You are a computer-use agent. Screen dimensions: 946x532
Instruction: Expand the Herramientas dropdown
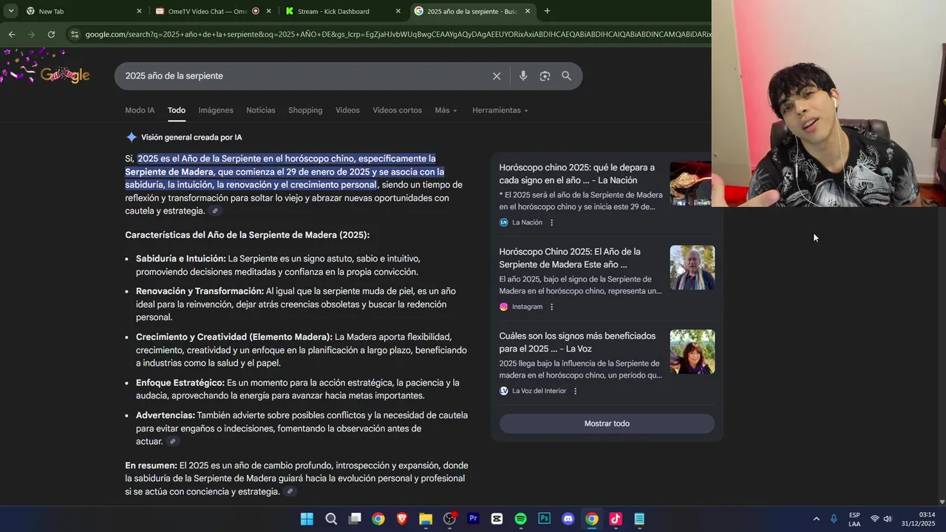coord(500,110)
